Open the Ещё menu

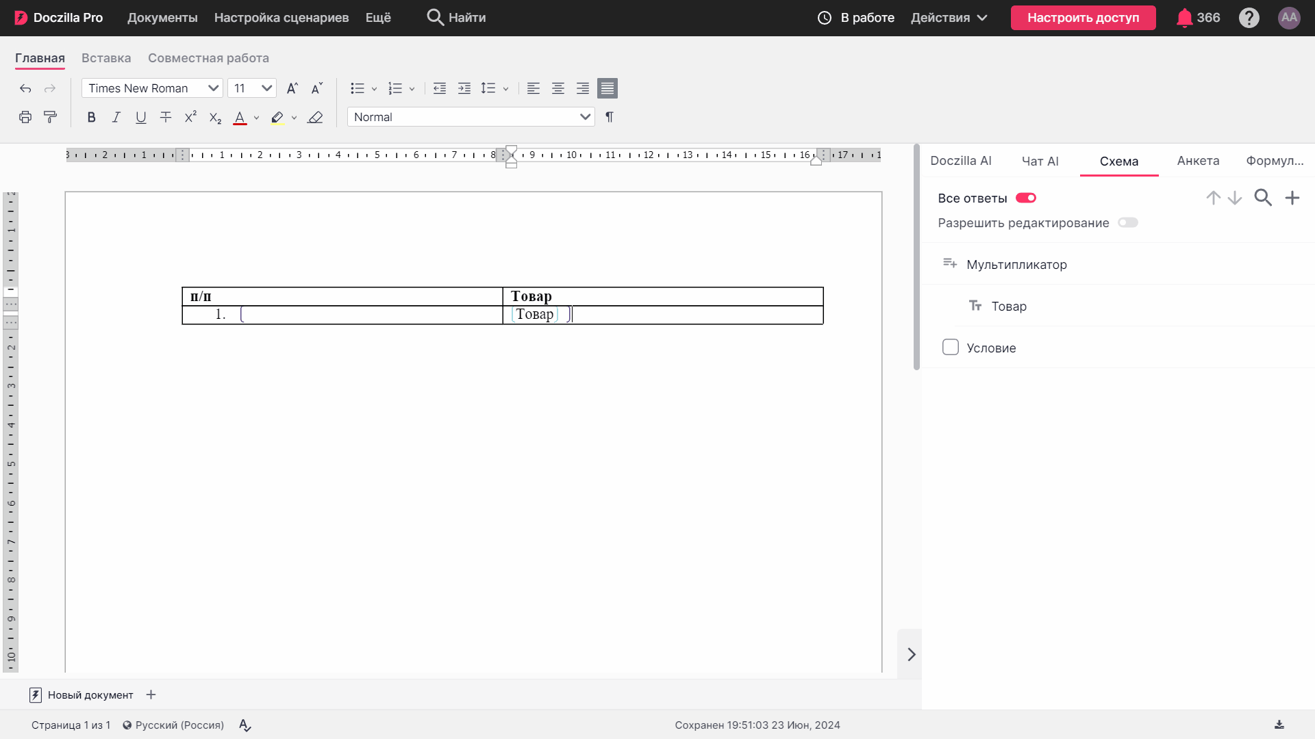(378, 18)
